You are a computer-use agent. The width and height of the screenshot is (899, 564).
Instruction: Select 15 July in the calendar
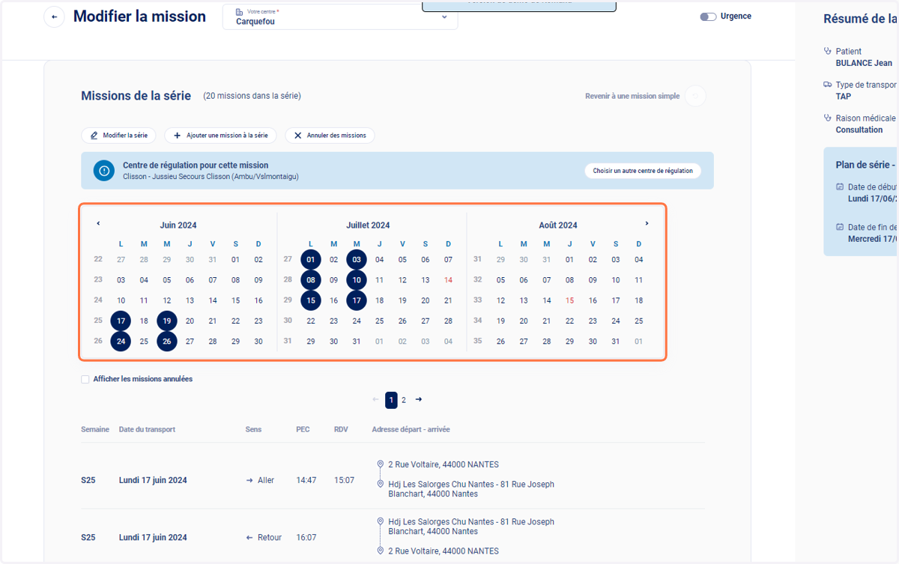[x=311, y=300]
